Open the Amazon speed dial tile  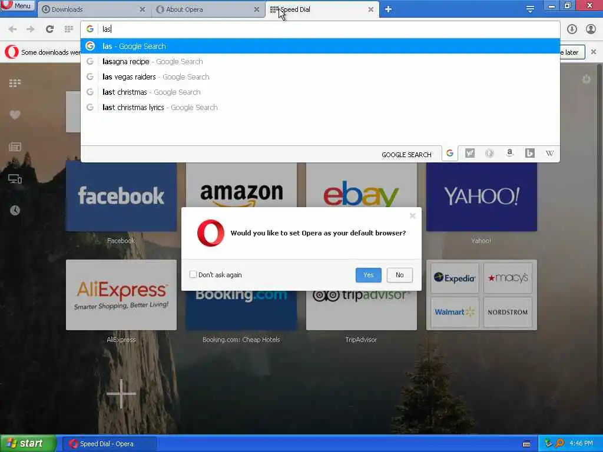(x=241, y=185)
